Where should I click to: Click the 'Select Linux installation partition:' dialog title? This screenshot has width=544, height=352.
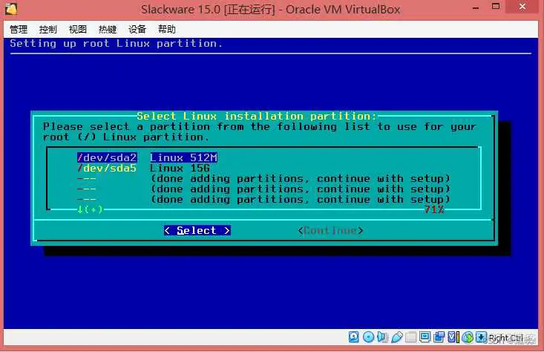[257, 116]
